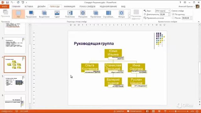The height and width of the screenshot is (113, 201).
Task: Select the Юлия Ильина org chart box
Action: point(113,53)
